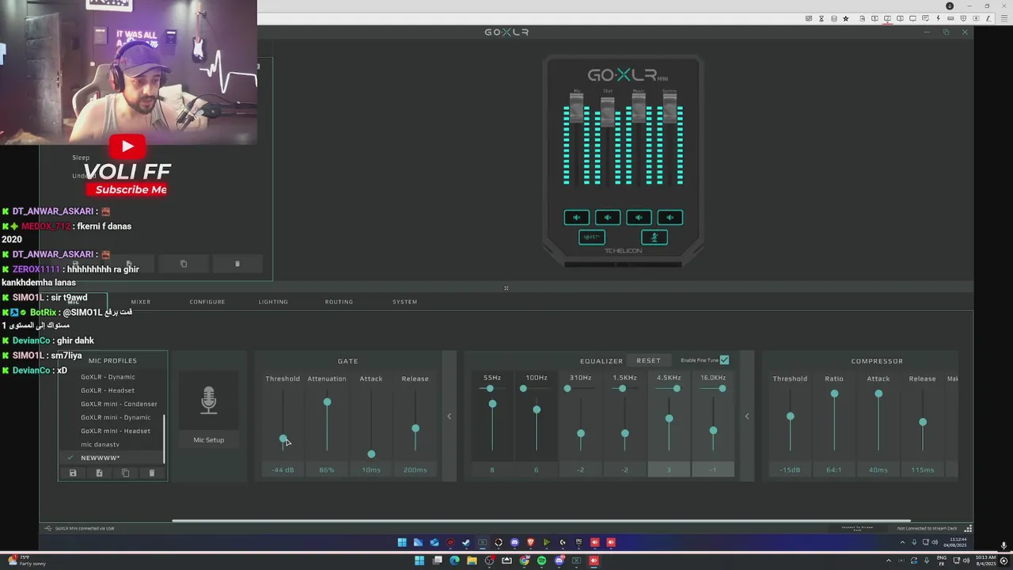The height and width of the screenshot is (570, 1013).
Task: Click the Gate 200ms release value
Action: pyautogui.click(x=415, y=469)
